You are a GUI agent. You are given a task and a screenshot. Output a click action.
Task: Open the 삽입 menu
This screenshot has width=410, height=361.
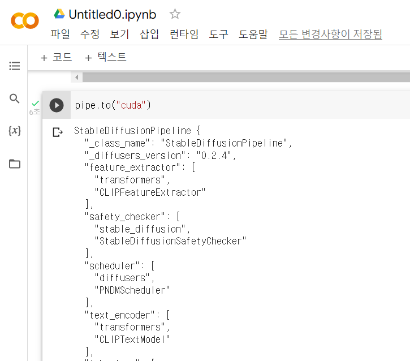coord(149,34)
